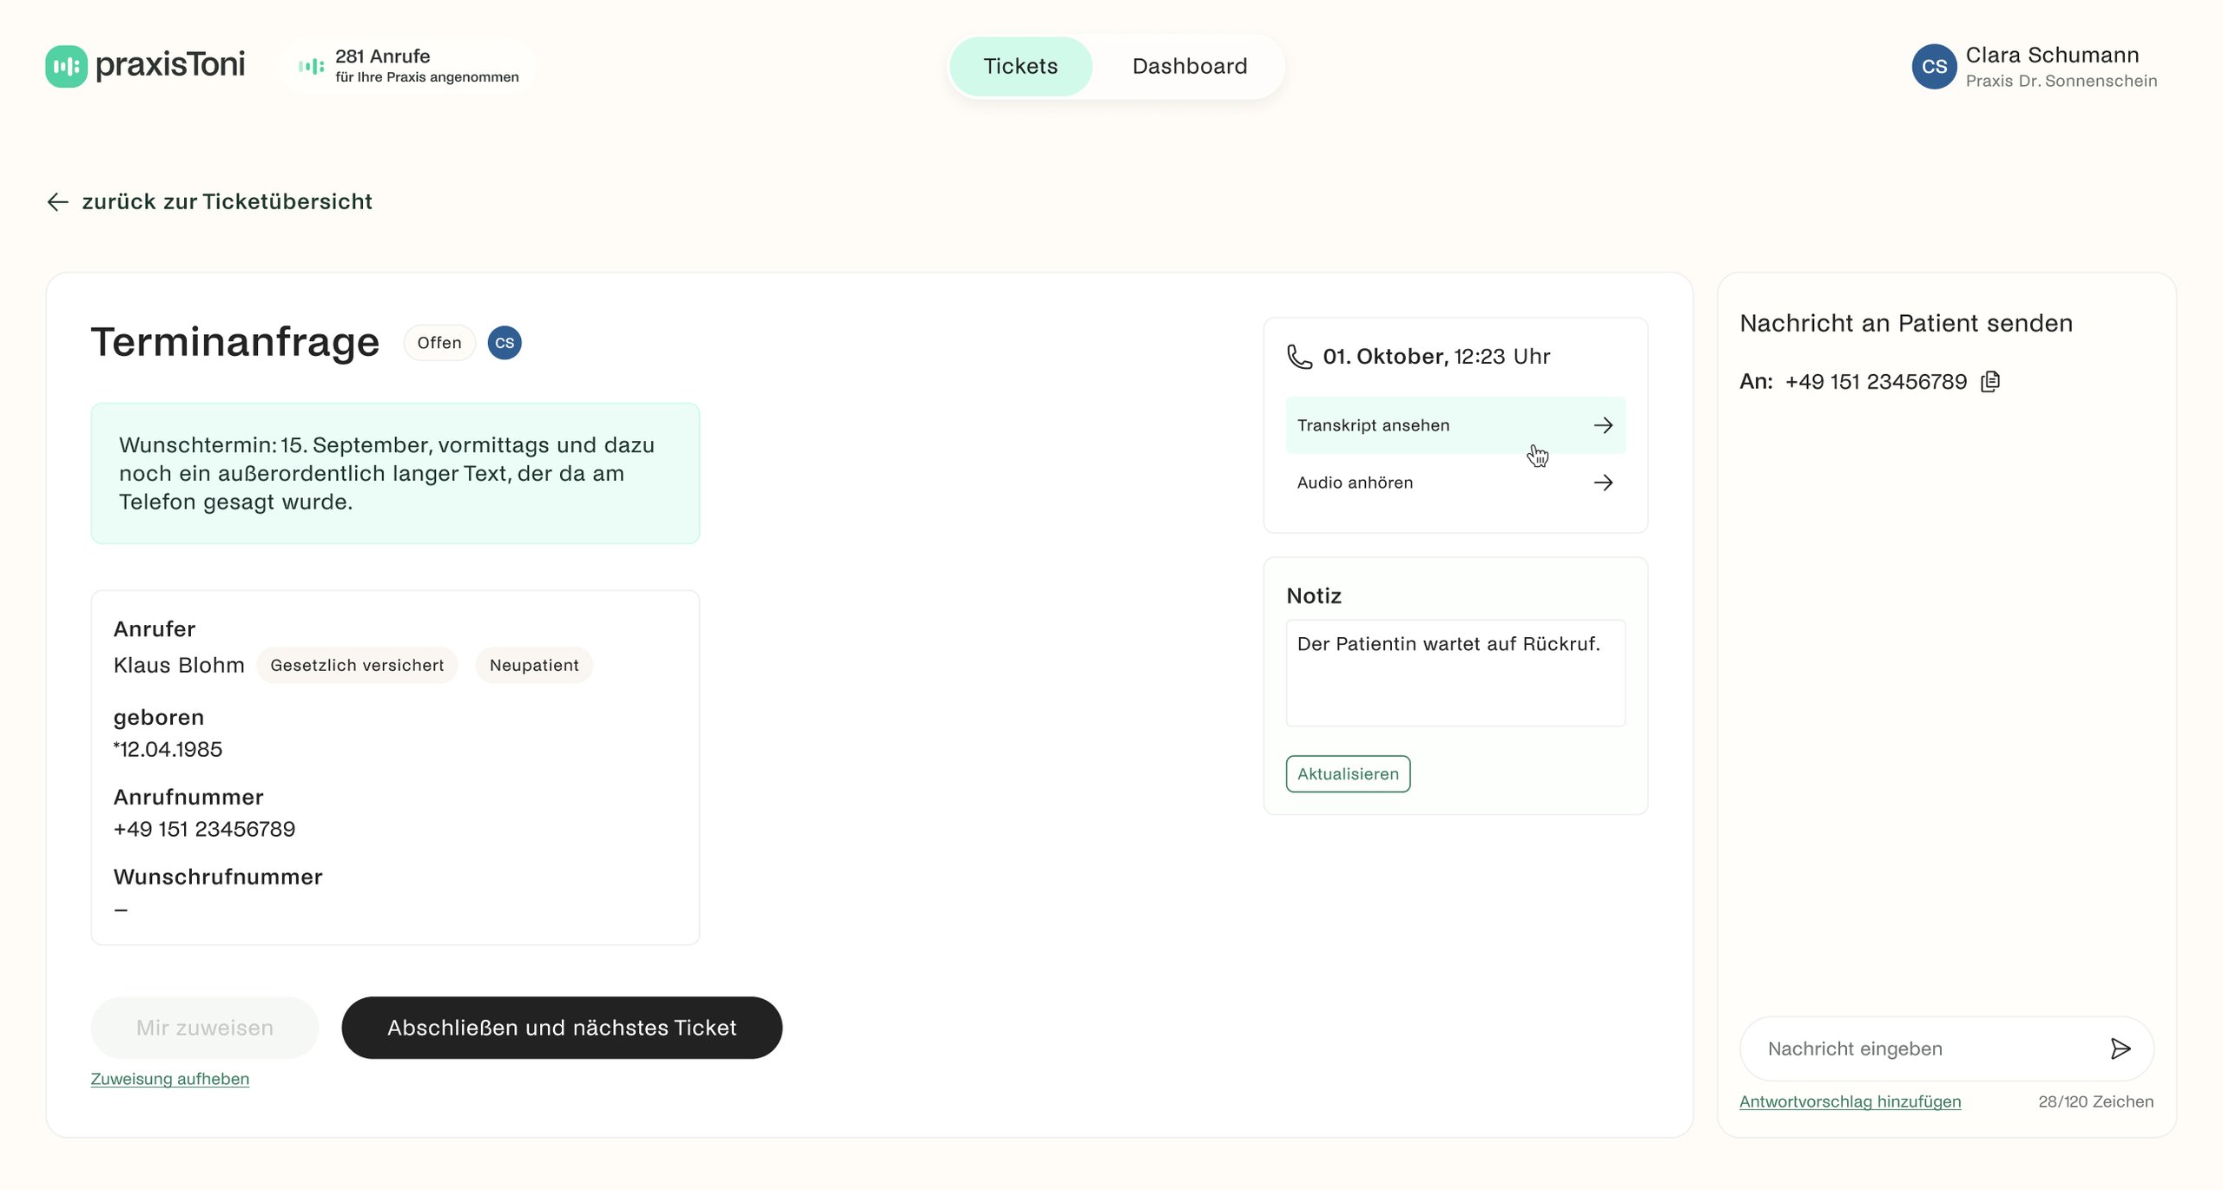Image resolution: width=2223 pixels, height=1190 pixels.
Task: Click Antwortvorschlag hinzufügen link
Action: [1850, 1101]
